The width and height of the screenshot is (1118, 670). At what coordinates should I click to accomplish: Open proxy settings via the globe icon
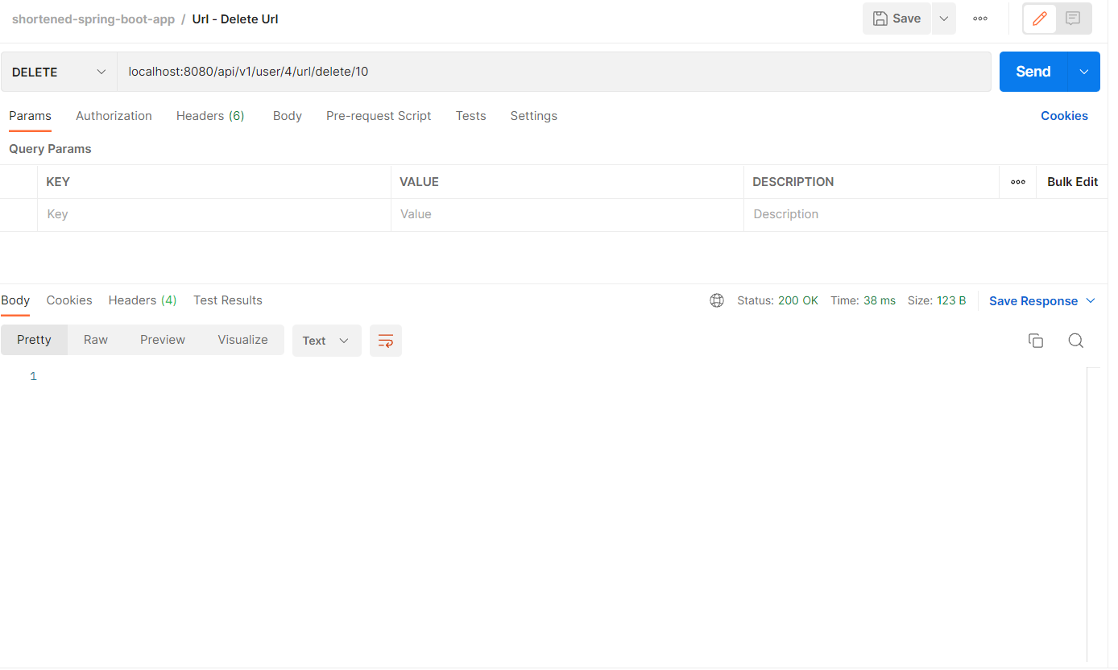(x=717, y=300)
